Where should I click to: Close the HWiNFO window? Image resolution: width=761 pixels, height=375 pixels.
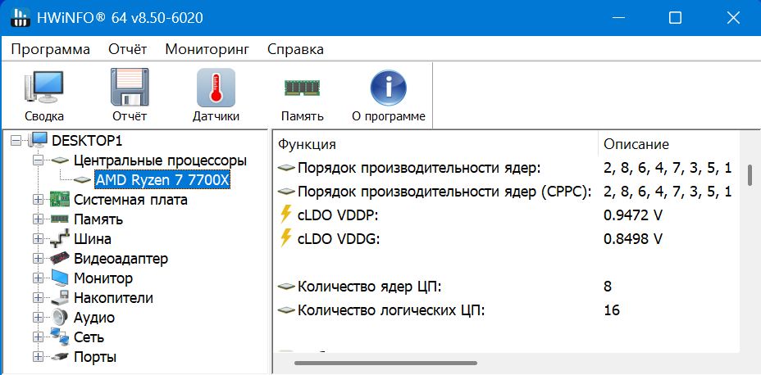[733, 18]
